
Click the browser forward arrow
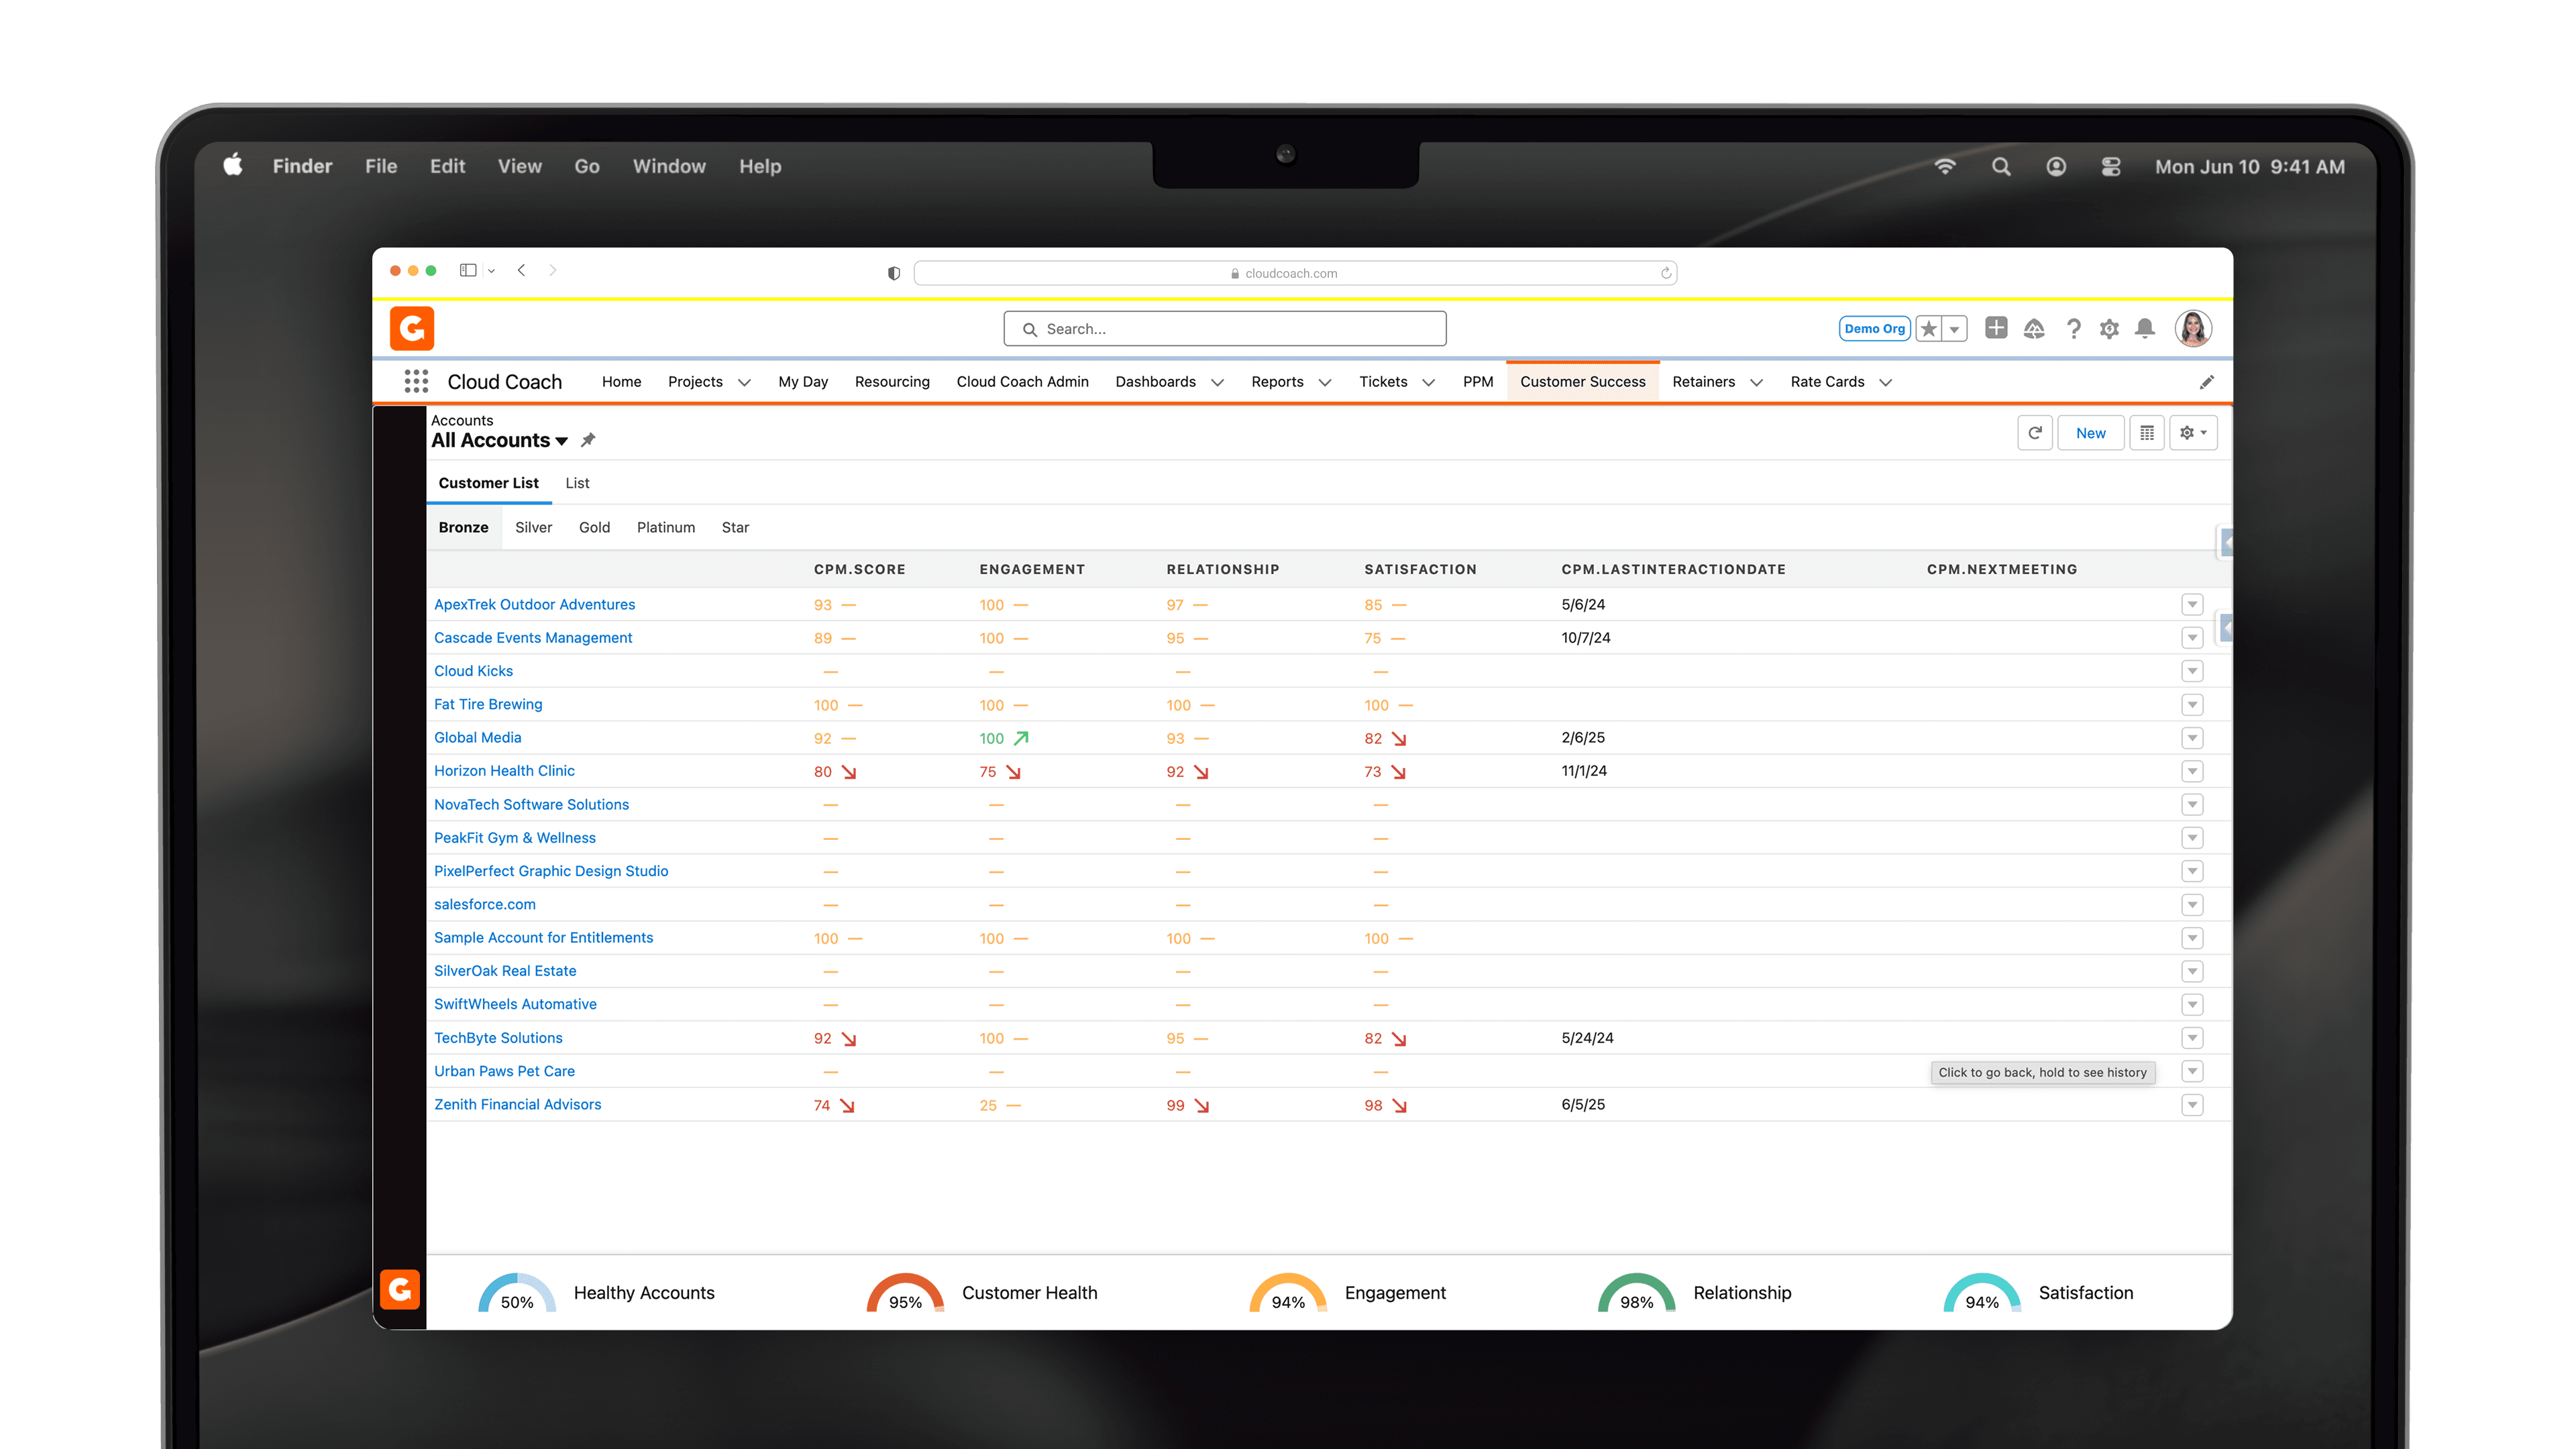click(553, 271)
